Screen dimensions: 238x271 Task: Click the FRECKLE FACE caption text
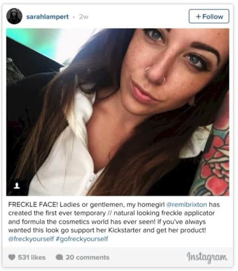(x=33, y=205)
